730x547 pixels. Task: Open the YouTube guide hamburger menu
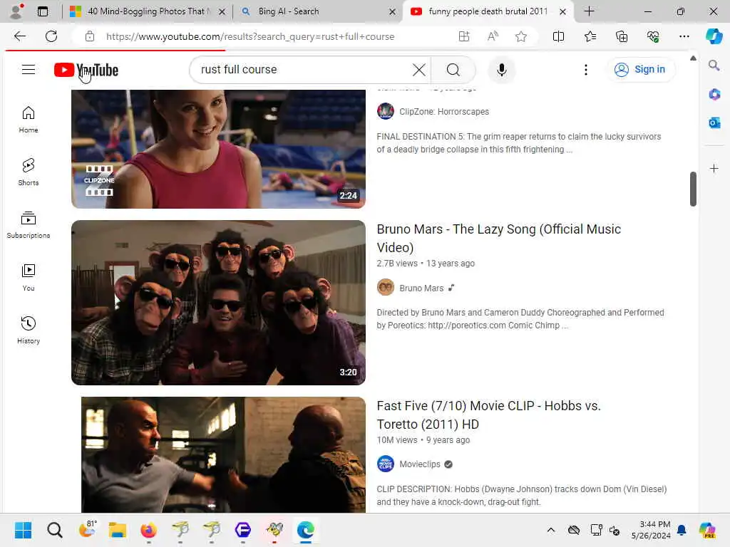point(29,70)
